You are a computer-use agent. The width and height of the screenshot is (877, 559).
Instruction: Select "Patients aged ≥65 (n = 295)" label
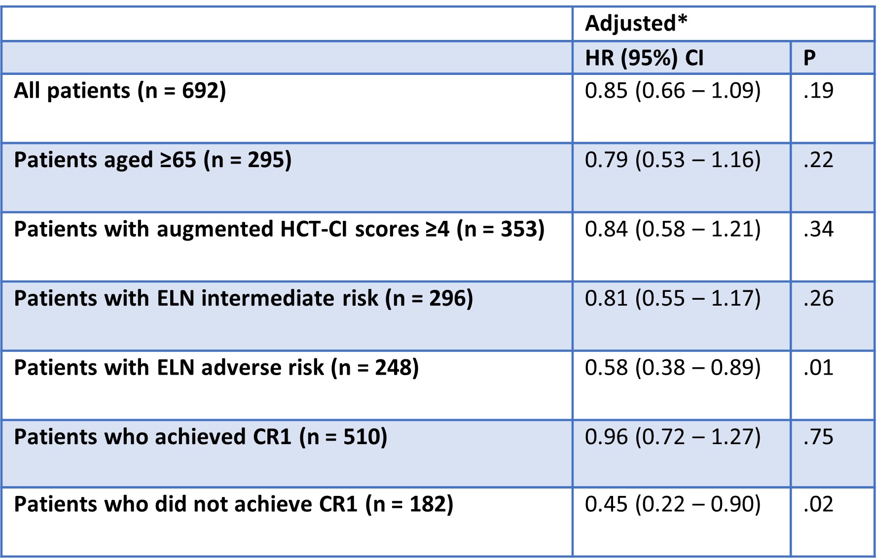[152, 160]
